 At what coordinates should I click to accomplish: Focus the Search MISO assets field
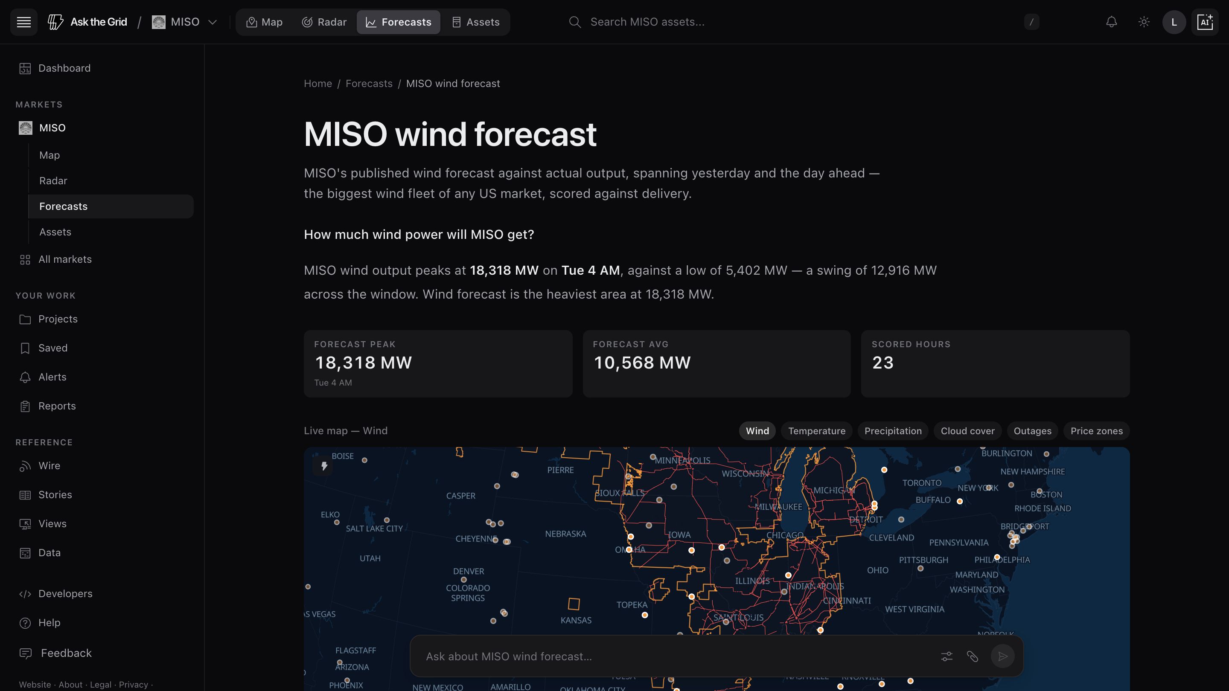coord(803,22)
